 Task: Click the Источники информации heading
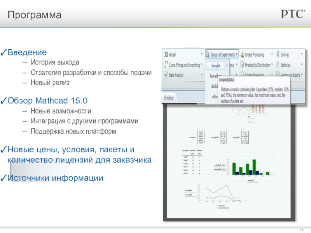click(x=55, y=178)
